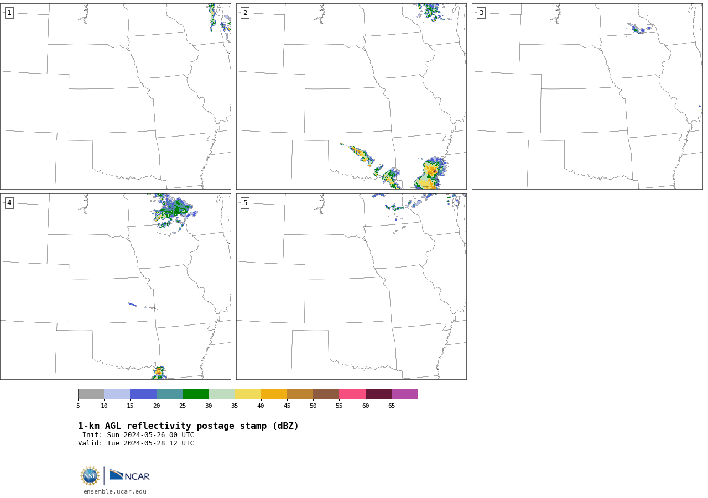The height and width of the screenshot is (498, 708).
Task: Click the blue 15-20 dBZ swatch
Action: click(143, 394)
